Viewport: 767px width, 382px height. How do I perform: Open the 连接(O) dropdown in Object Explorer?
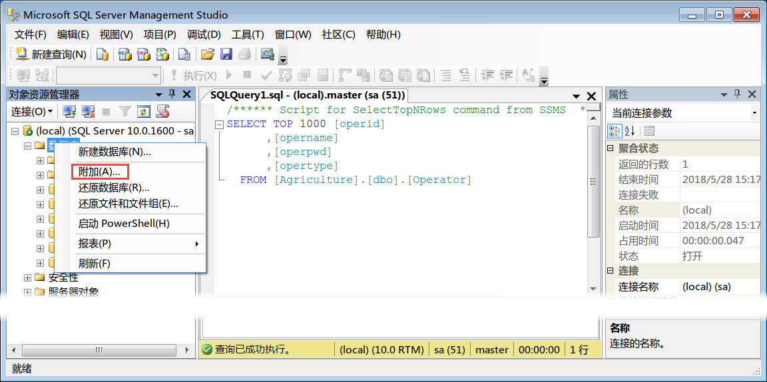pos(32,112)
